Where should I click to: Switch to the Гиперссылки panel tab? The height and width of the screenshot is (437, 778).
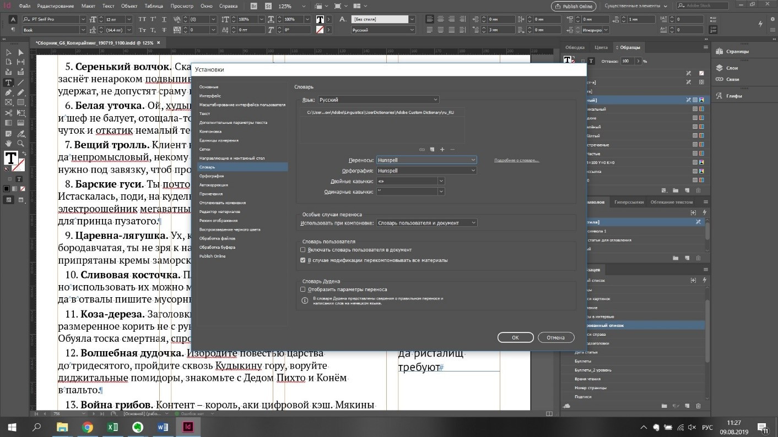tap(630, 202)
